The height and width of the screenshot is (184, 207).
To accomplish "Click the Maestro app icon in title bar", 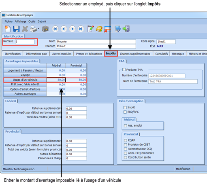I will 4,15.
